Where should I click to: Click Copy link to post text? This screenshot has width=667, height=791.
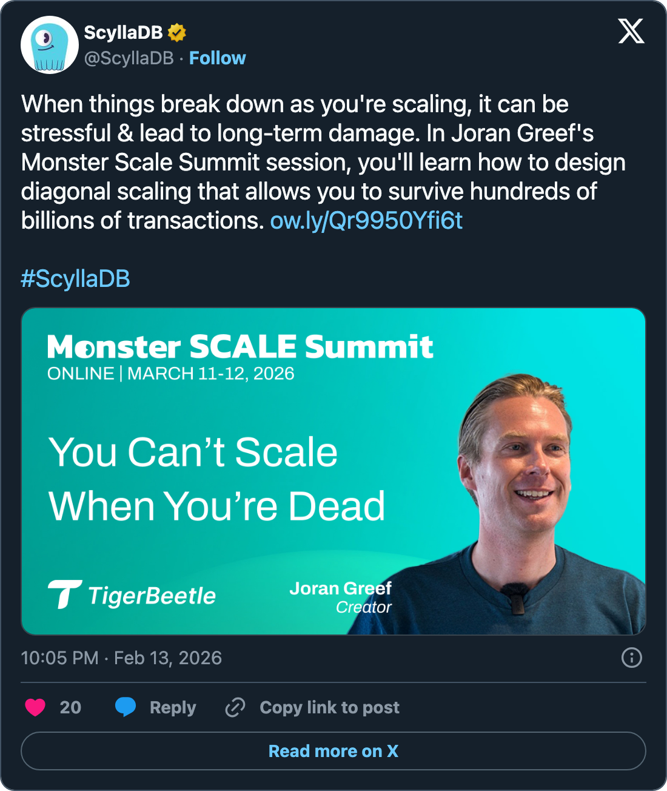click(x=329, y=707)
